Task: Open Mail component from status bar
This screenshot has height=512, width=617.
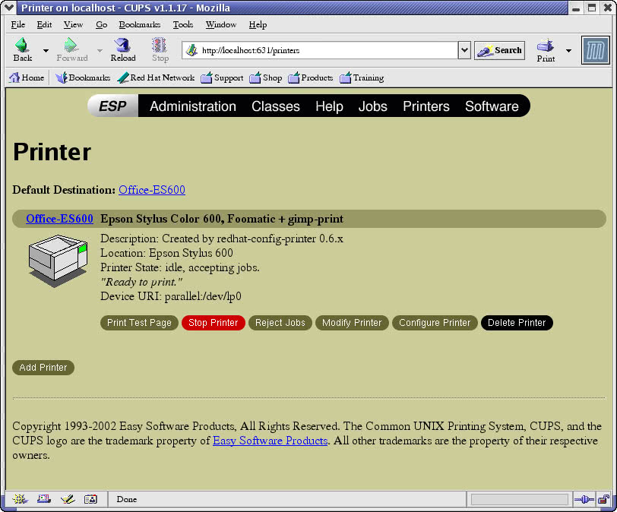Action: click(43, 499)
